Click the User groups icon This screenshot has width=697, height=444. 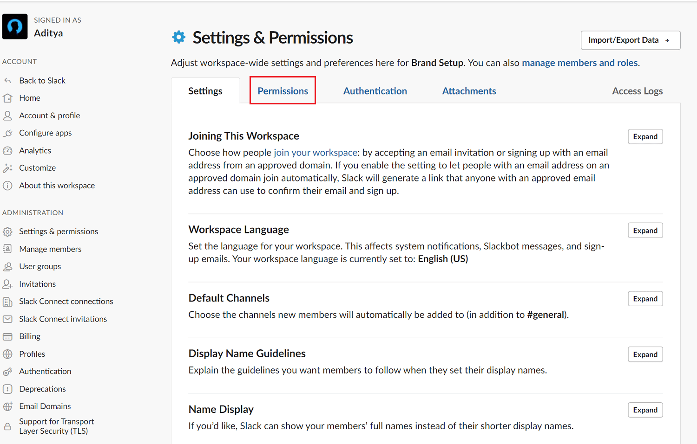[x=7, y=266]
